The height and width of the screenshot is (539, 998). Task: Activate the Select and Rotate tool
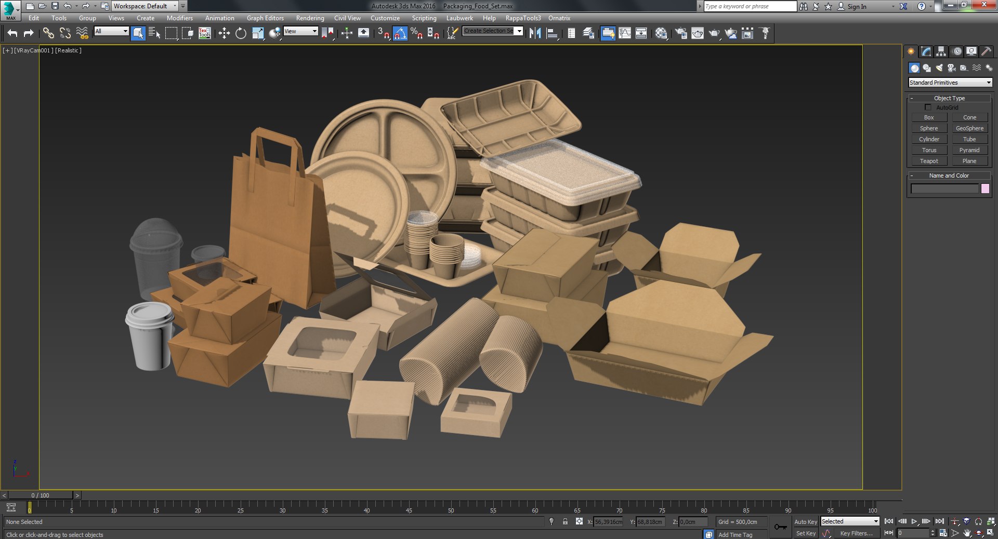click(241, 33)
